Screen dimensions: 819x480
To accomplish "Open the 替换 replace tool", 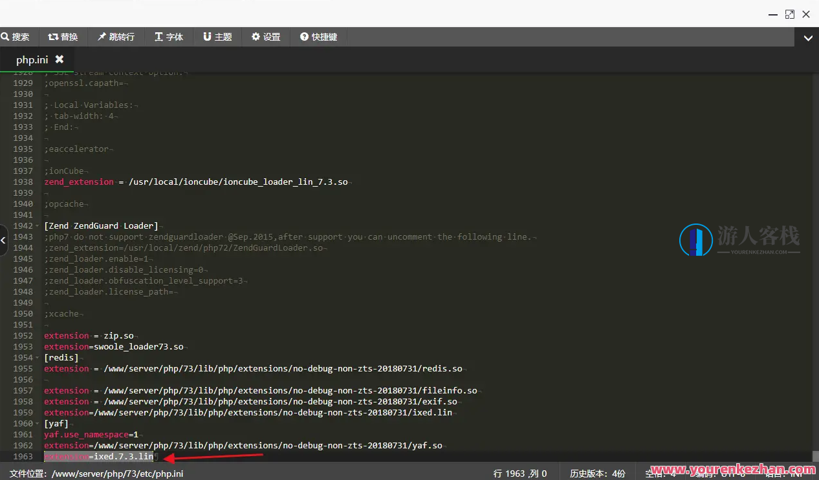I will click(63, 37).
